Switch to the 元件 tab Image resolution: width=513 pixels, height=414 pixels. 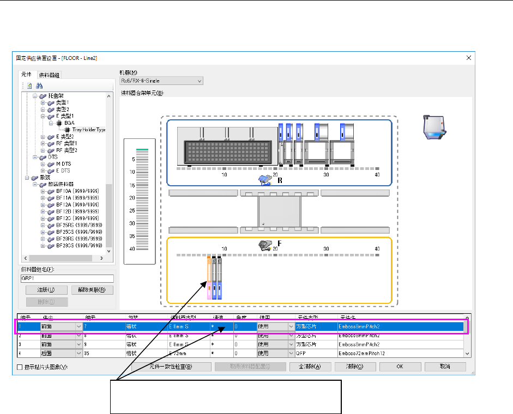tap(27, 75)
